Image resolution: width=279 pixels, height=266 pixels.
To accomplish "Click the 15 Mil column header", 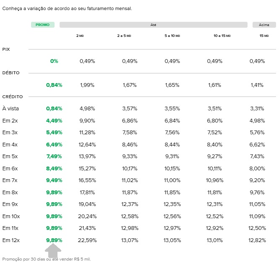I will click(264, 36).
